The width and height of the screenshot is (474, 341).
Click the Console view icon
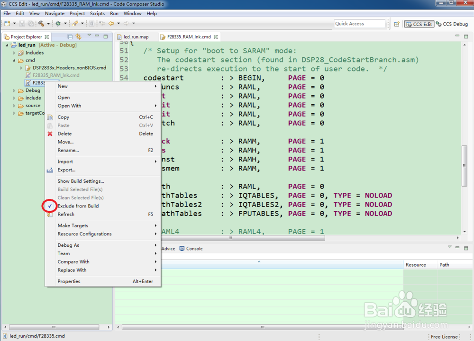[x=182, y=249]
